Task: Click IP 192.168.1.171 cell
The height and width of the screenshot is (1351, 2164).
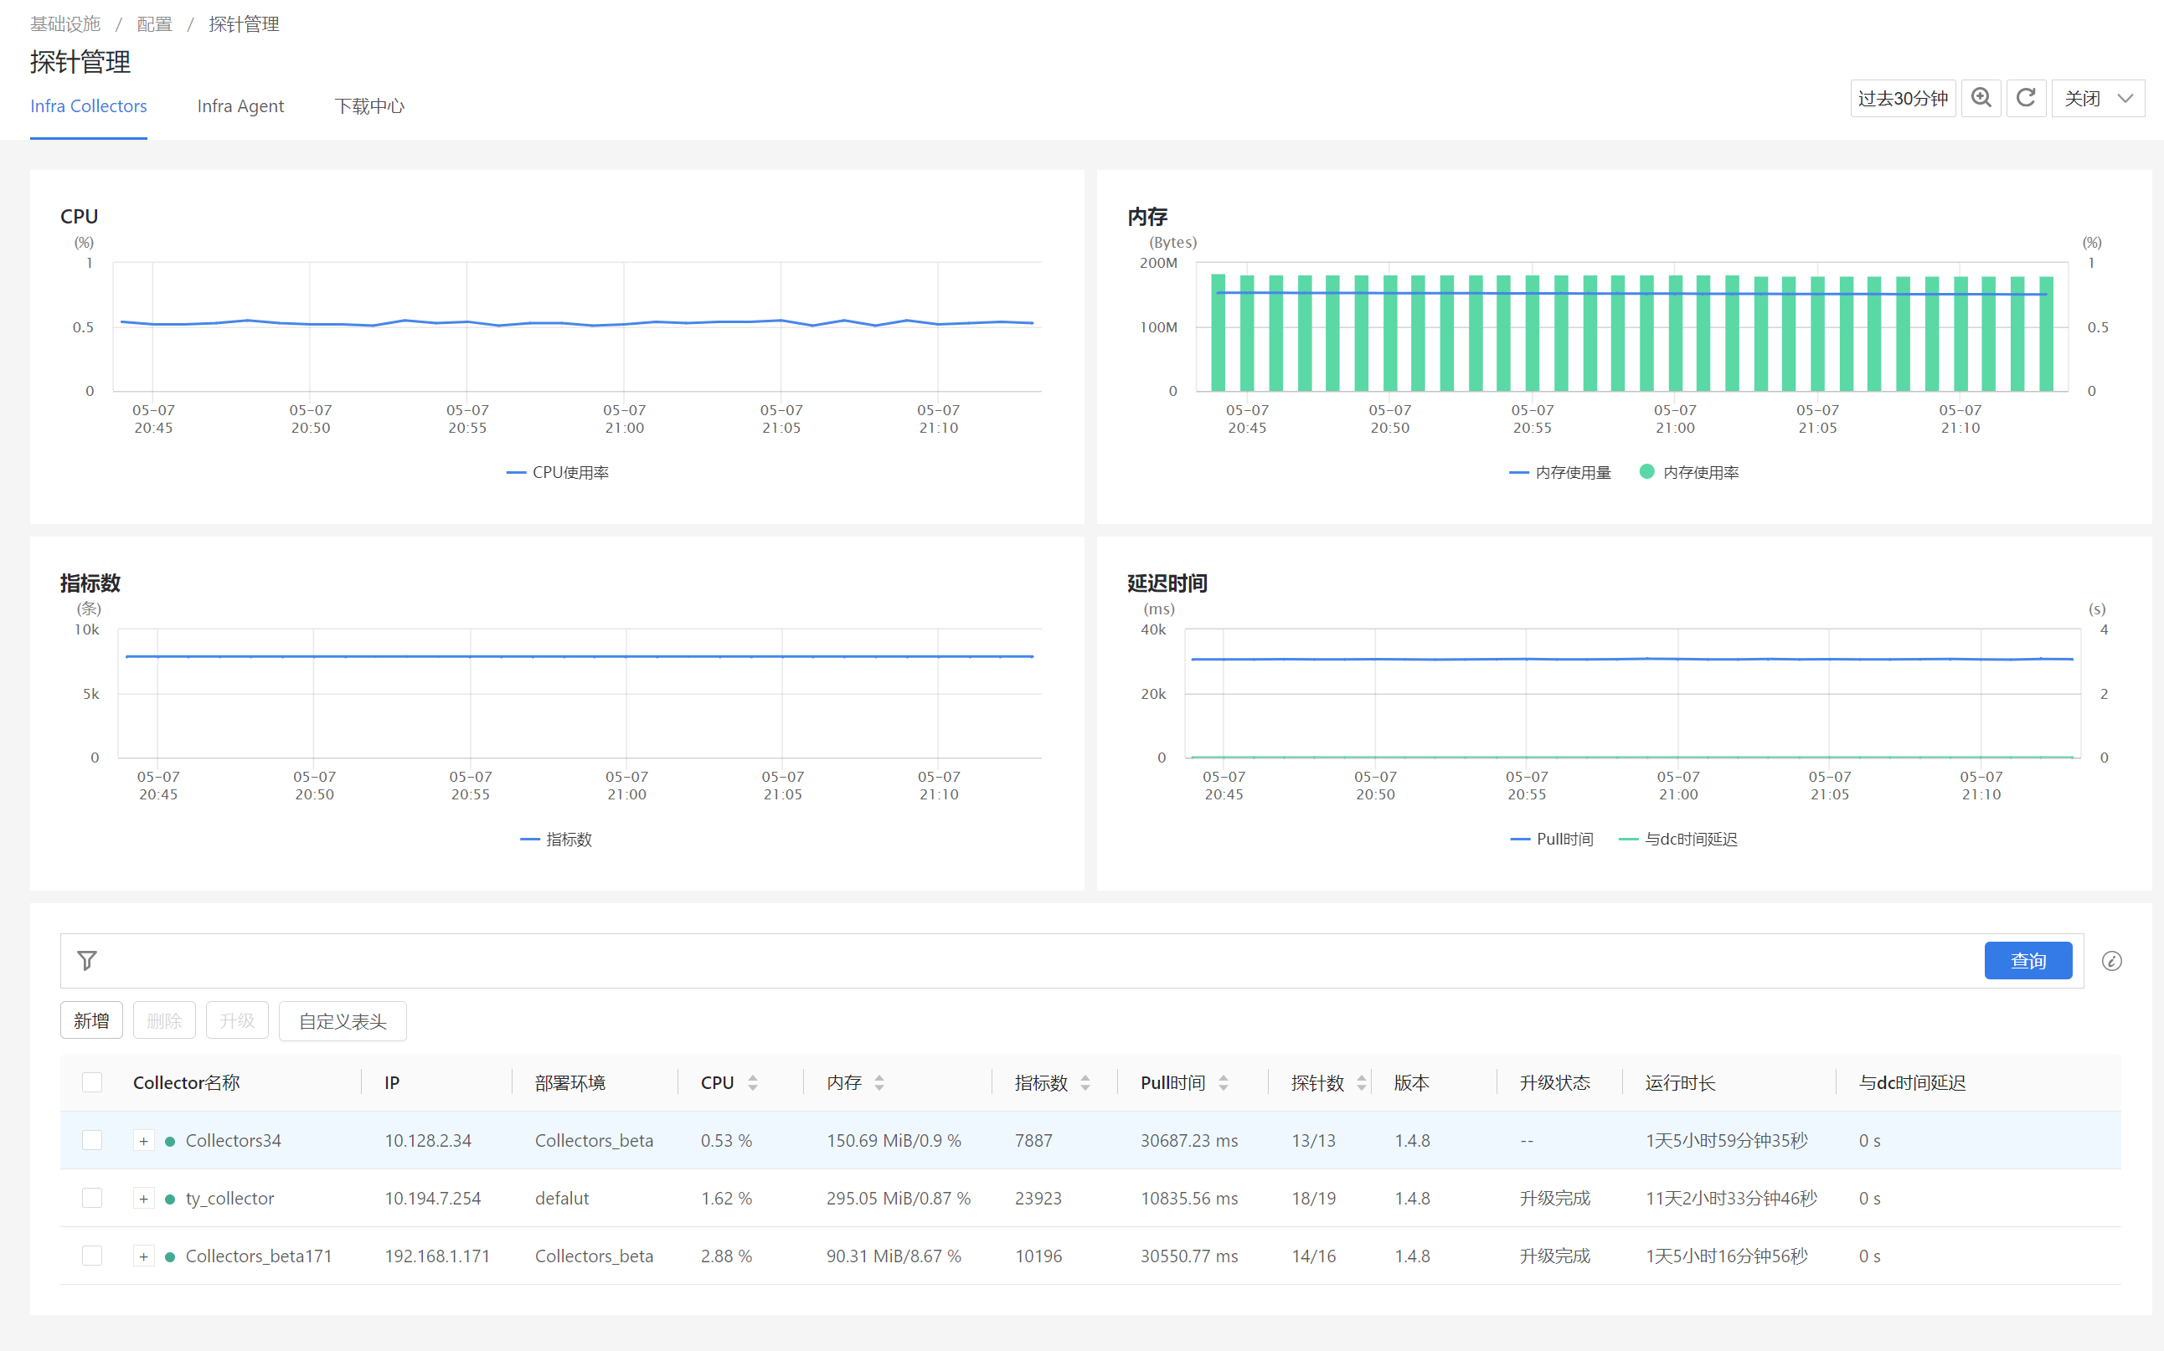Action: click(x=437, y=1256)
